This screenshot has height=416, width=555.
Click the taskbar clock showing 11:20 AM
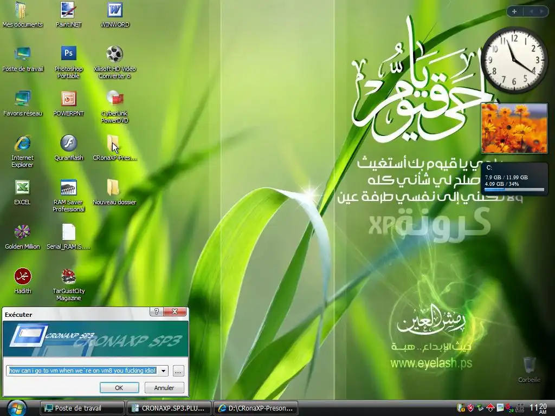(538, 408)
